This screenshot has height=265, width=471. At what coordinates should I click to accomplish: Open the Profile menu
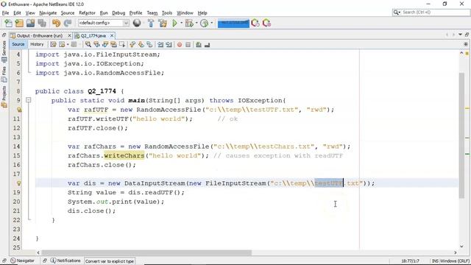click(x=135, y=13)
